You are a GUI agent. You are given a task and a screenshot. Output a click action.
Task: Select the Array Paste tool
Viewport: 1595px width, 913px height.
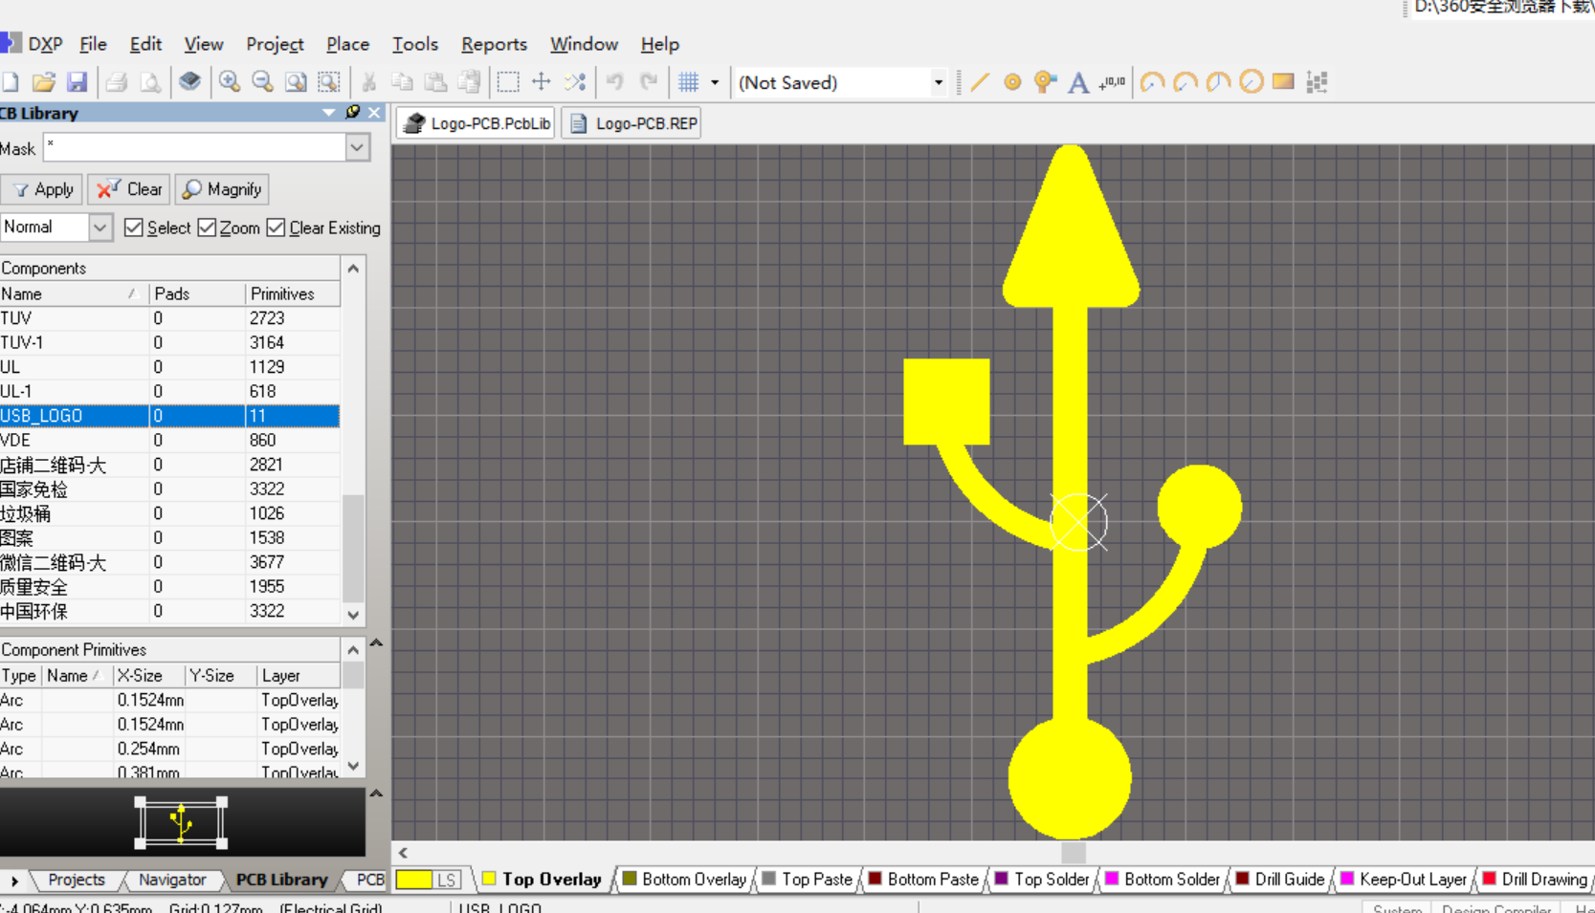[x=1317, y=82]
